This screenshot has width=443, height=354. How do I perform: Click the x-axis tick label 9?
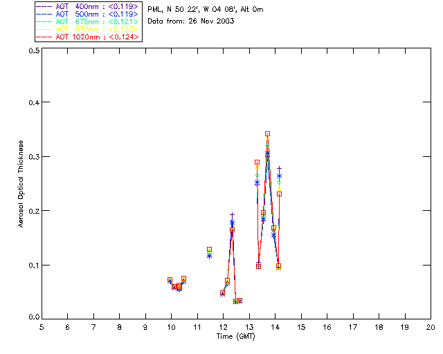(x=145, y=327)
